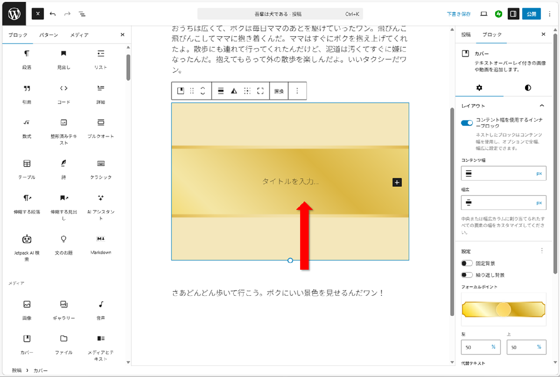Switch to the 投稿 sidebar tab
This screenshot has width=560, height=377.
click(x=466, y=35)
